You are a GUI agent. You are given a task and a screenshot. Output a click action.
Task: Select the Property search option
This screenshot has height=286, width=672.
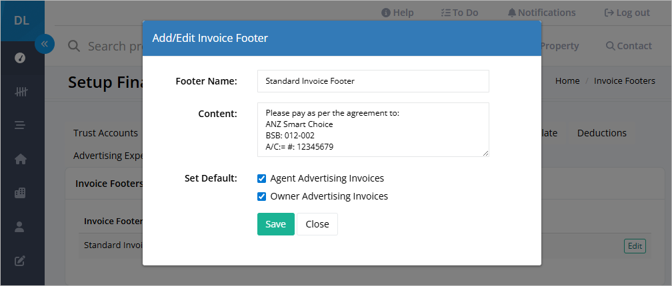[560, 46]
